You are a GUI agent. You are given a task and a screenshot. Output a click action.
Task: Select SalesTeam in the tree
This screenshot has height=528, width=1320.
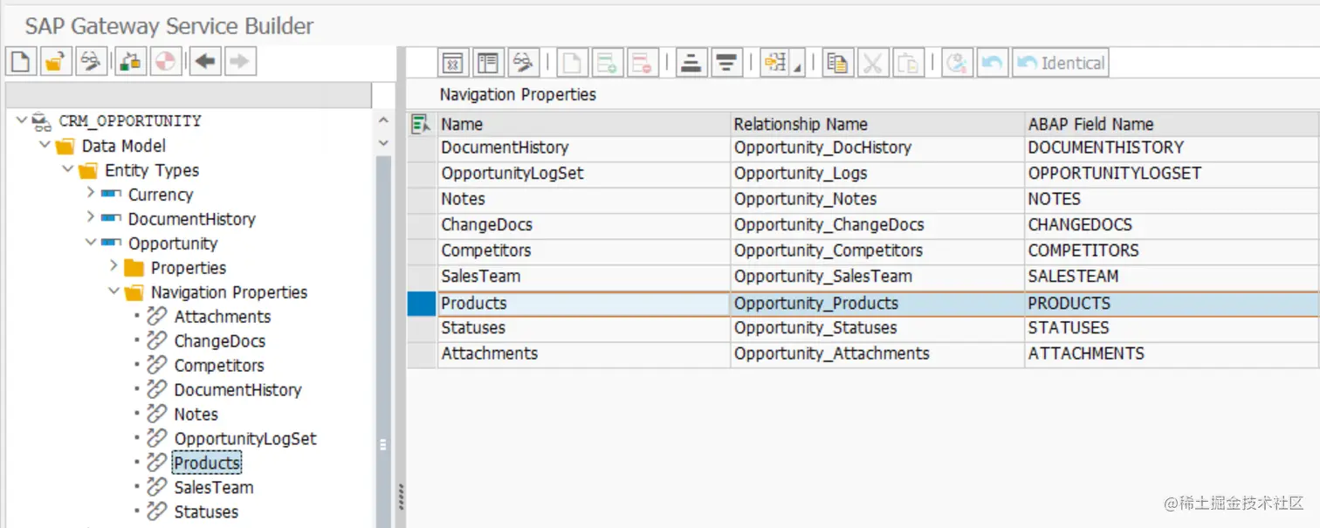coord(214,487)
